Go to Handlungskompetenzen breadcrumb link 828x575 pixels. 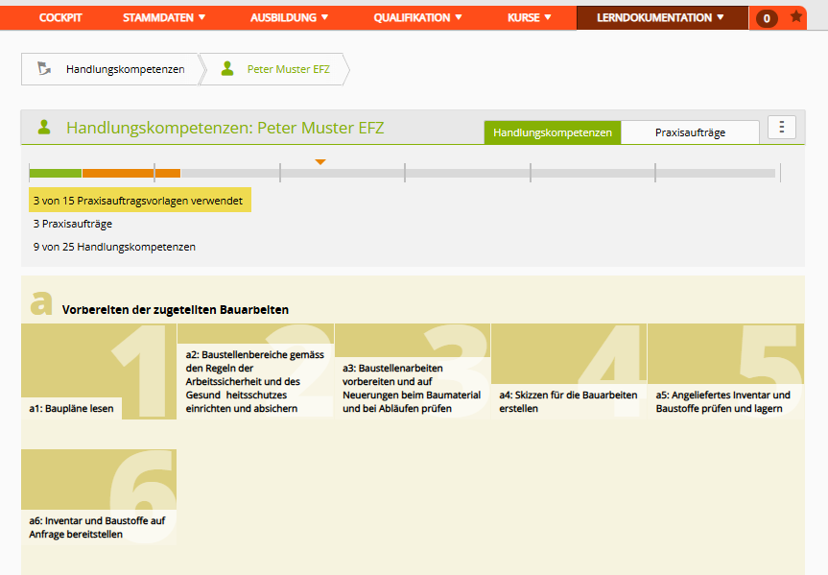(x=125, y=69)
